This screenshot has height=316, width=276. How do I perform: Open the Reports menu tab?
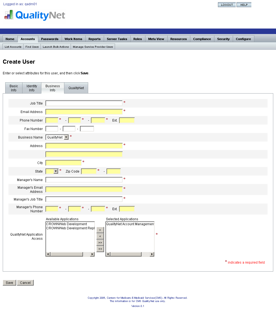94,39
